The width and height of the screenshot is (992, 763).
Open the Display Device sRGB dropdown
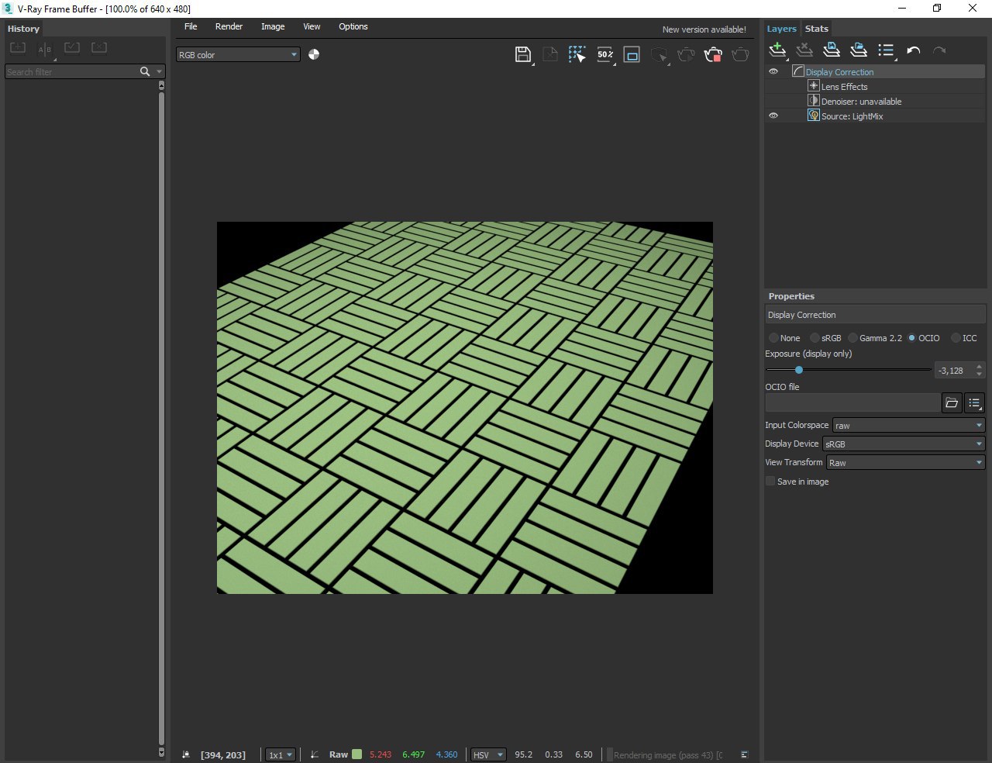click(904, 444)
